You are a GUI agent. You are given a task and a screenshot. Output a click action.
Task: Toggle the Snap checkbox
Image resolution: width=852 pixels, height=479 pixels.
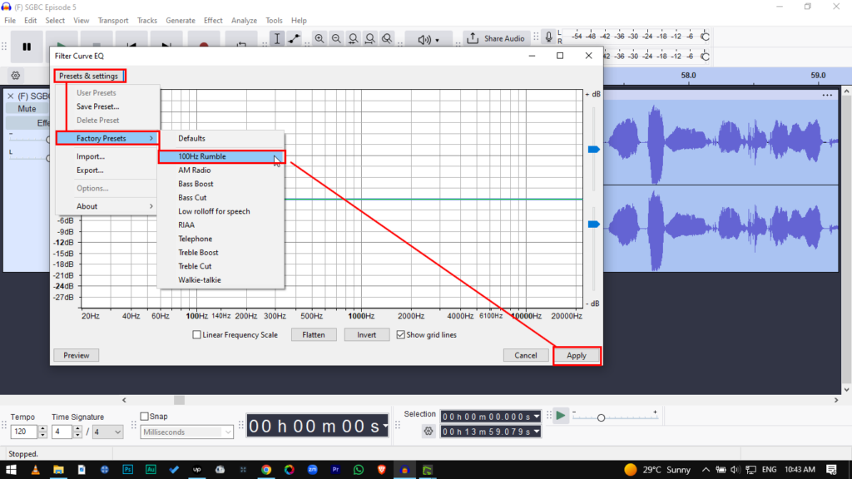(145, 417)
